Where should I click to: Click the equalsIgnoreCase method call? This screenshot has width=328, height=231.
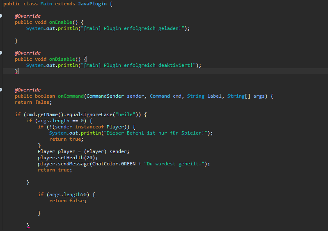(89, 114)
